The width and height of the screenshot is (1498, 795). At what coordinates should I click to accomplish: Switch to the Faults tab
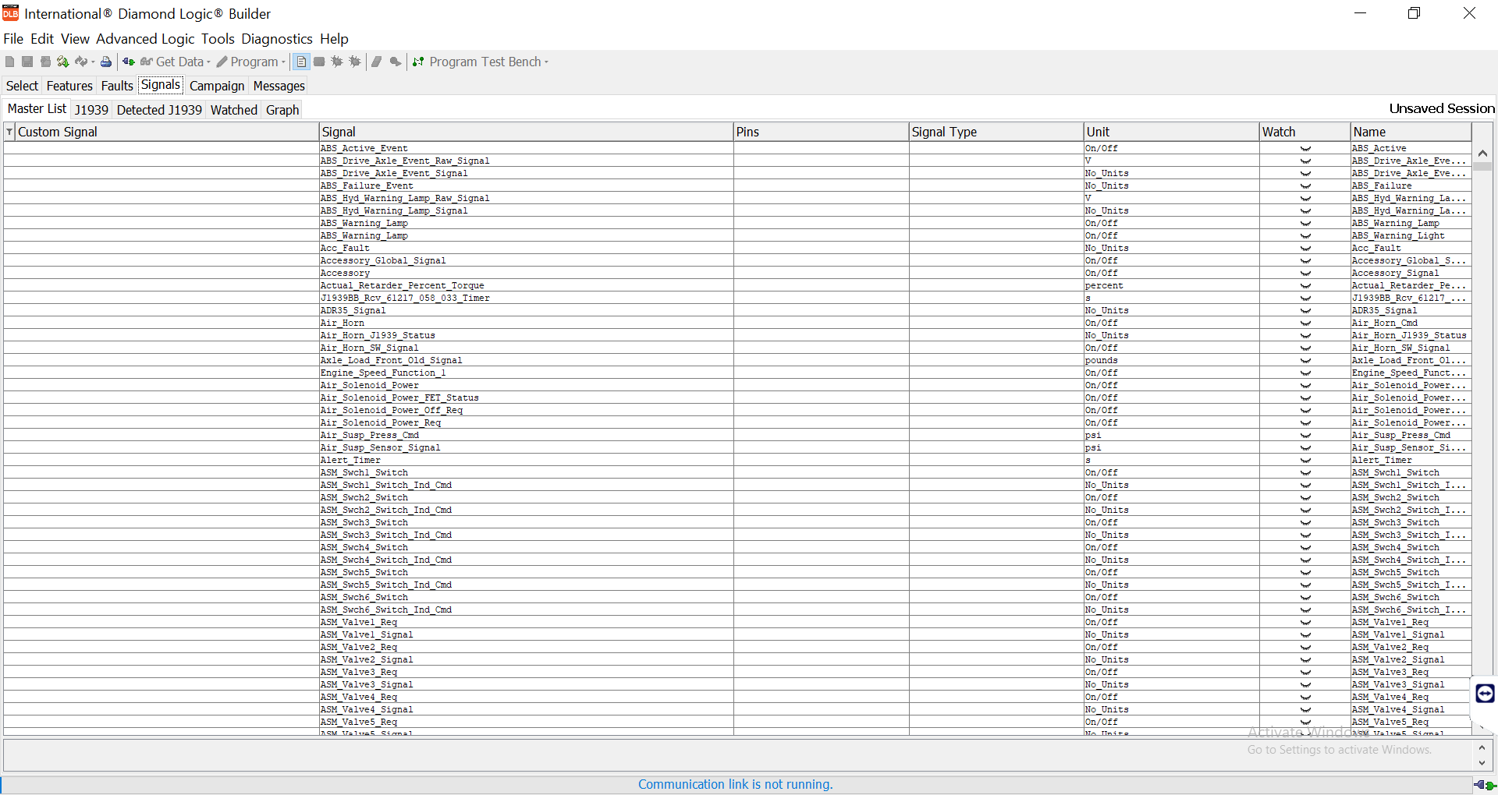click(117, 86)
